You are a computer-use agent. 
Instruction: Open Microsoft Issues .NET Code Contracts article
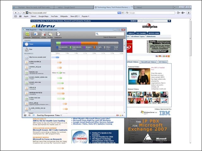(50, 130)
